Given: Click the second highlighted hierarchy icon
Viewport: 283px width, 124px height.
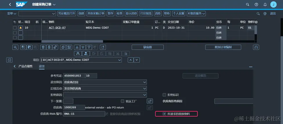Looking at the screenshot, I should [x=86, y=53].
